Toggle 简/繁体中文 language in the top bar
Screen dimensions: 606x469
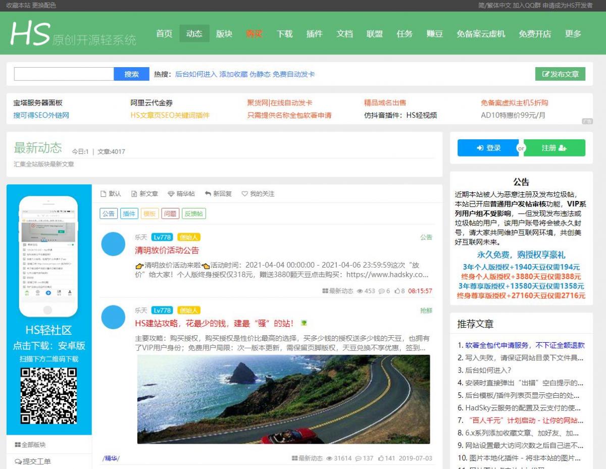[494, 6]
